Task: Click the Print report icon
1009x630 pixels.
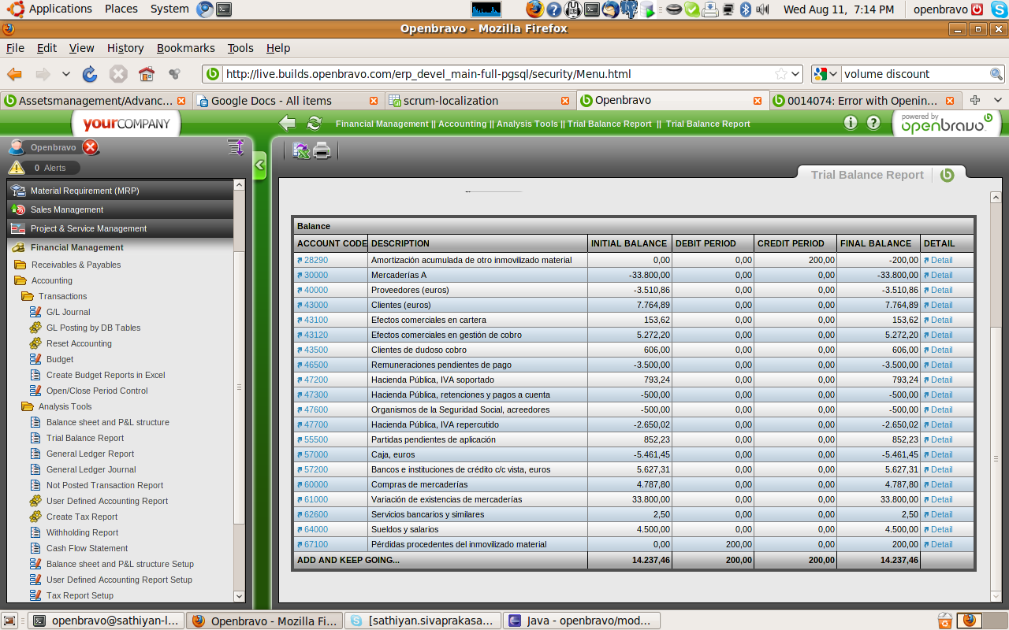Action: coord(322,150)
